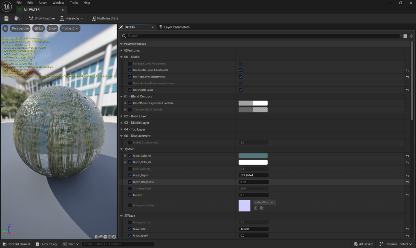This screenshot has height=248, width=416.
Task: Open the water_01a_n texture dropdown
Action: tap(264, 202)
